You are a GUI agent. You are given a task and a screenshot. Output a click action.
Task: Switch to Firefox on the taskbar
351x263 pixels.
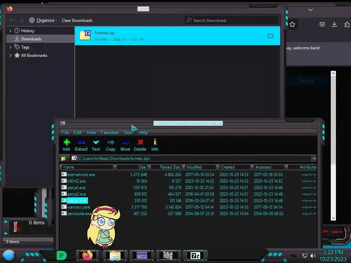click(x=87, y=255)
